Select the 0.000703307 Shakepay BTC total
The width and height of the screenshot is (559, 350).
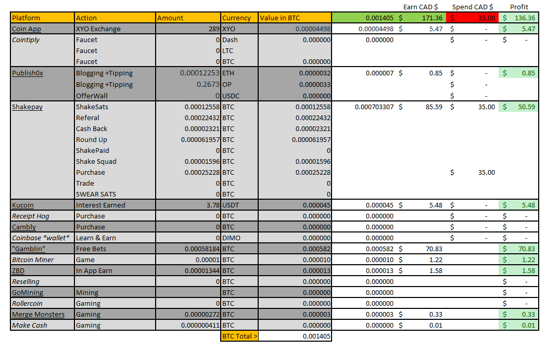pos(364,107)
